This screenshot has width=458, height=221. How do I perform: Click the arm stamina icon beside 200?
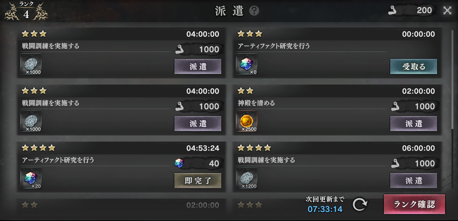392,10
